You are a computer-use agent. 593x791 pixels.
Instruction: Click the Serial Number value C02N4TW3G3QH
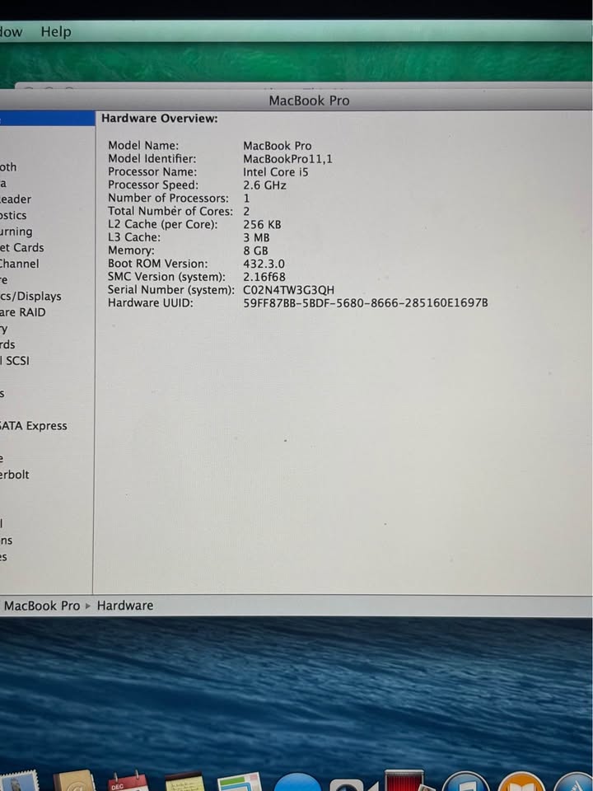289,290
